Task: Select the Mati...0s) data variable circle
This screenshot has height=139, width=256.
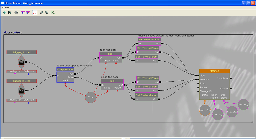Action: (205, 110)
